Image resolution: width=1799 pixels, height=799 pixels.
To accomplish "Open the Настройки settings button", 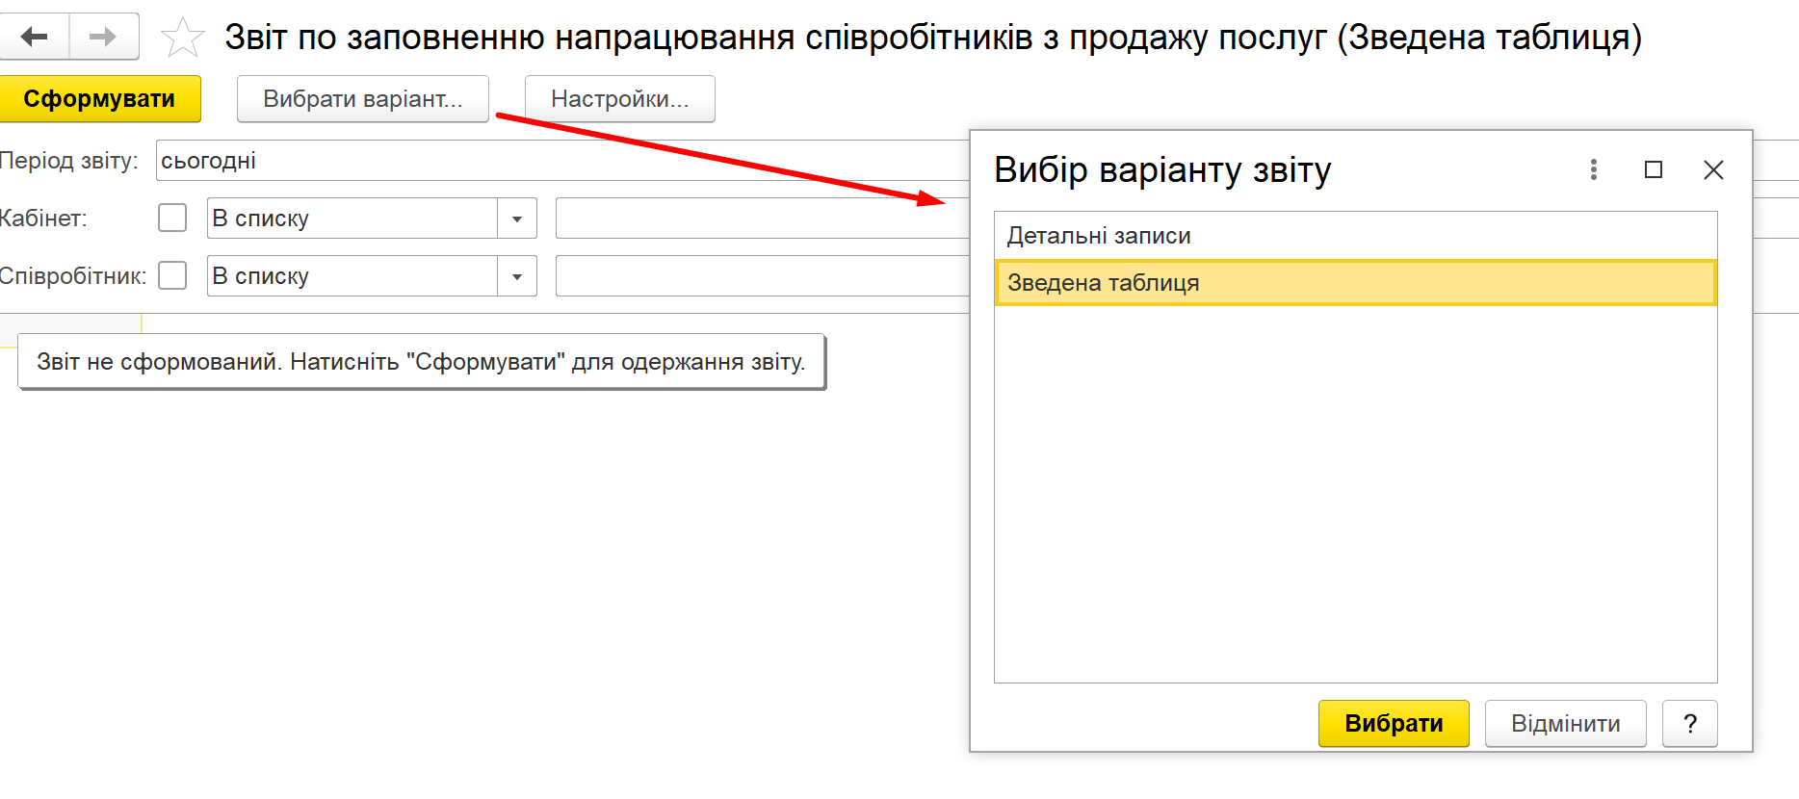I will pos(619,99).
